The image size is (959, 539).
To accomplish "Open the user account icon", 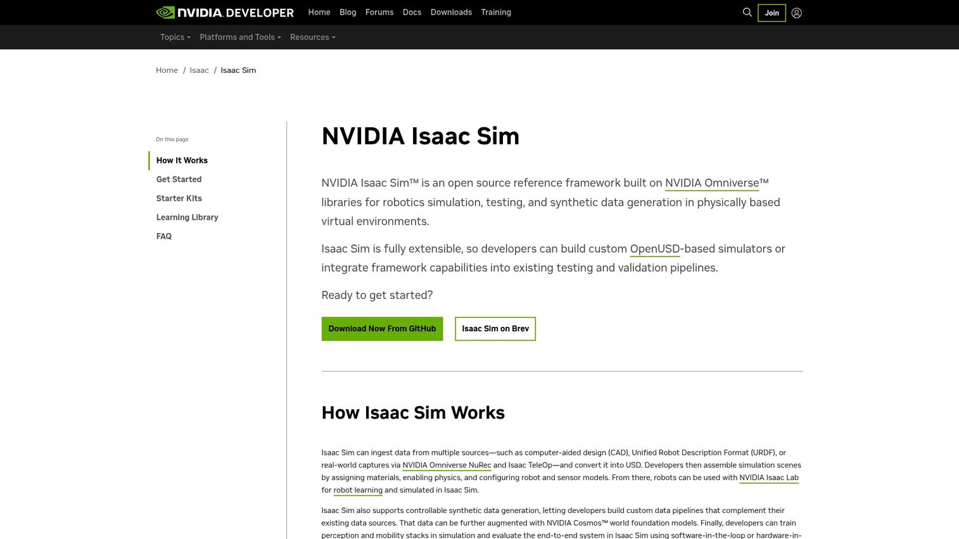I will [796, 13].
